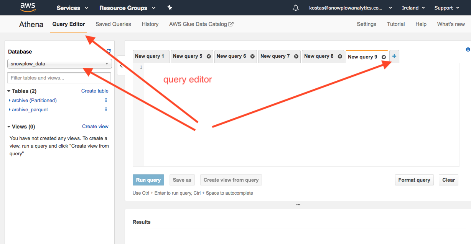471x244 pixels.
Task: Close the New query 5 tab
Action: [x=209, y=56]
